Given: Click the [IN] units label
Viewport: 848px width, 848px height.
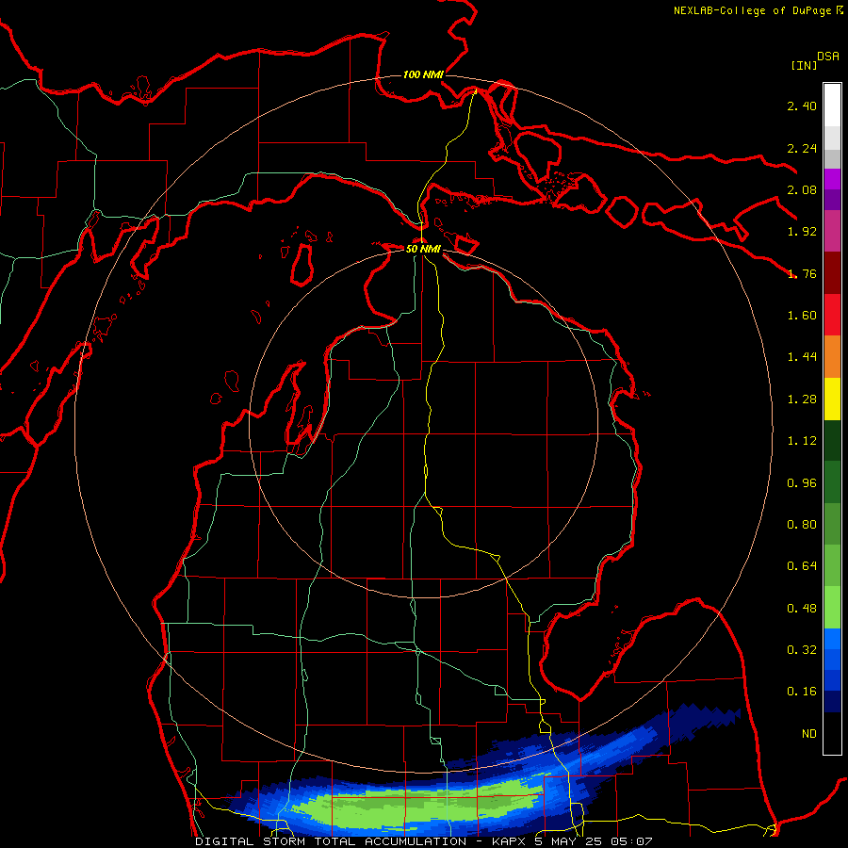Looking at the screenshot, I should point(804,65).
